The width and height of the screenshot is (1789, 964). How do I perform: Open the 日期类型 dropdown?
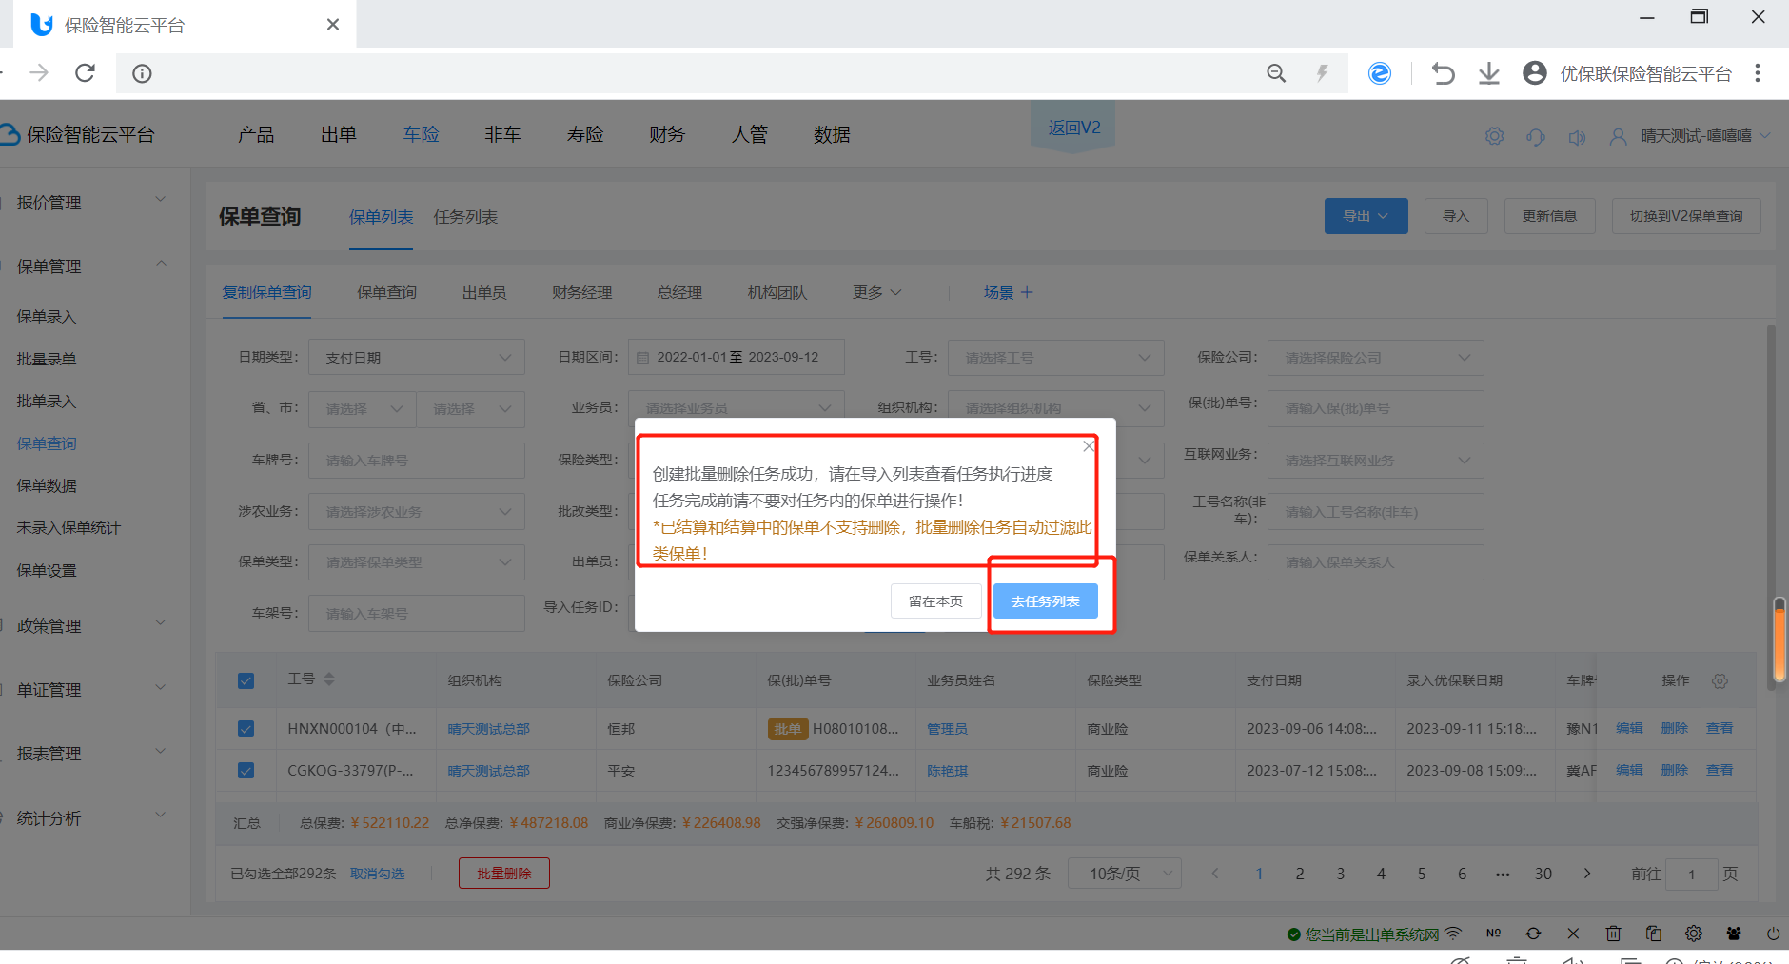coord(417,357)
